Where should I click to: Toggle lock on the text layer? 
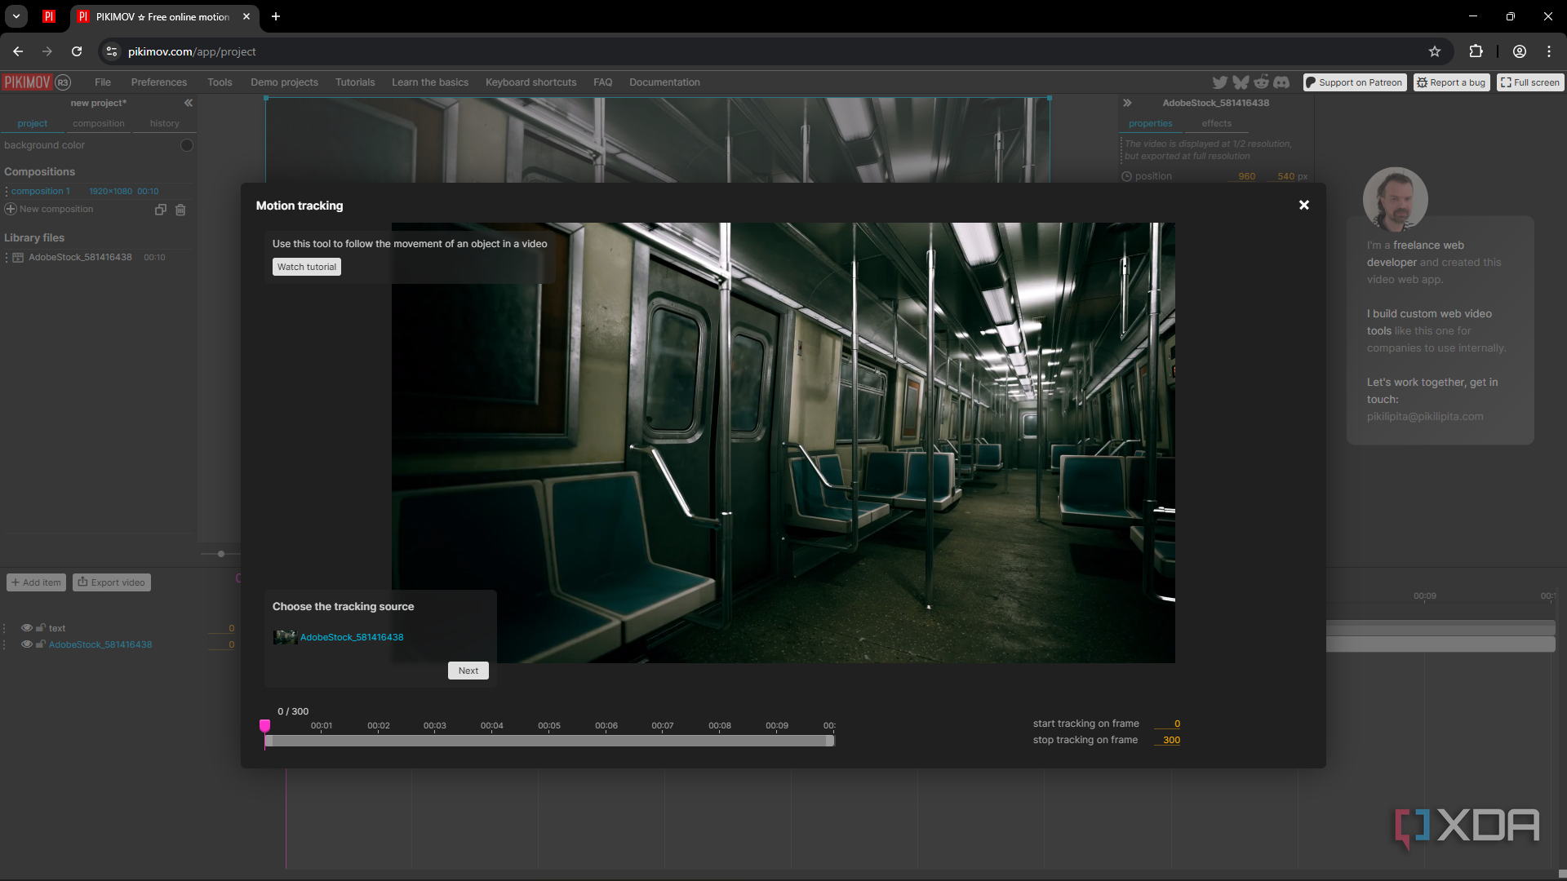40,628
